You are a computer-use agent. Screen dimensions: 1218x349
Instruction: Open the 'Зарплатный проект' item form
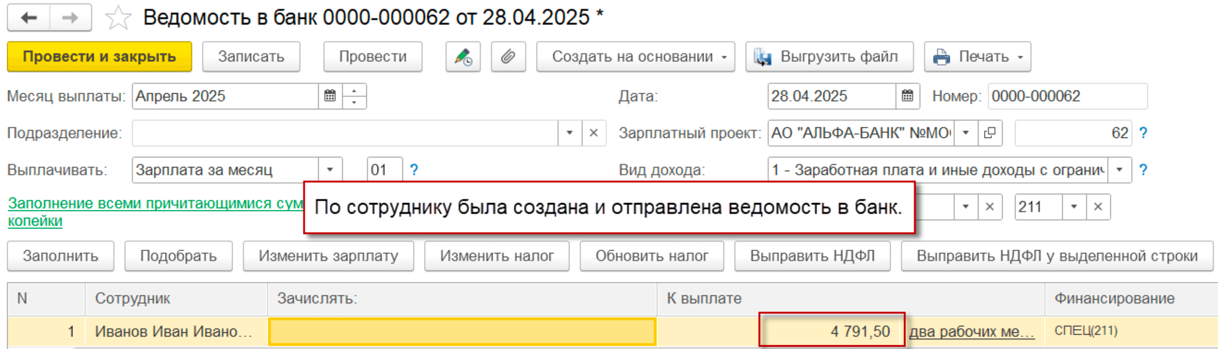tap(990, 133)
